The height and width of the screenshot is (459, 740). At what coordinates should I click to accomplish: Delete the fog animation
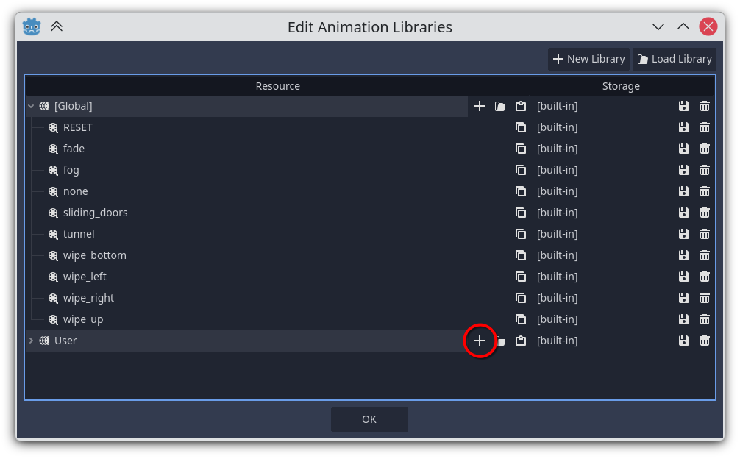pyautogui.click(x=705, y=170)
